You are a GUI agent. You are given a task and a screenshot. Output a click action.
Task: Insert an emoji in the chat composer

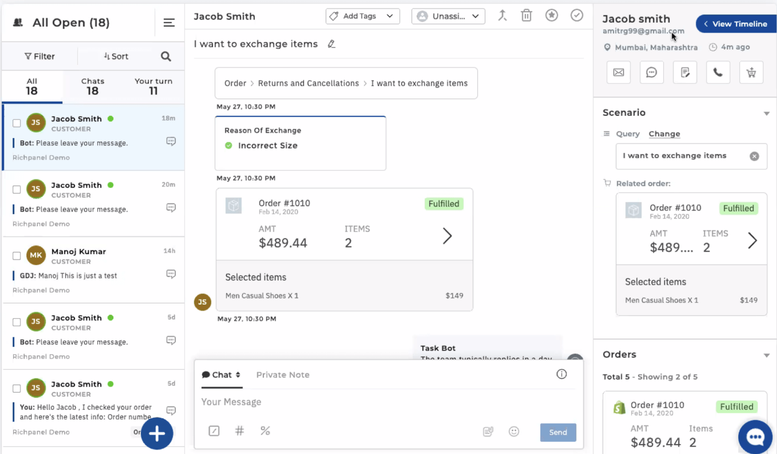(x=514, y=431)
